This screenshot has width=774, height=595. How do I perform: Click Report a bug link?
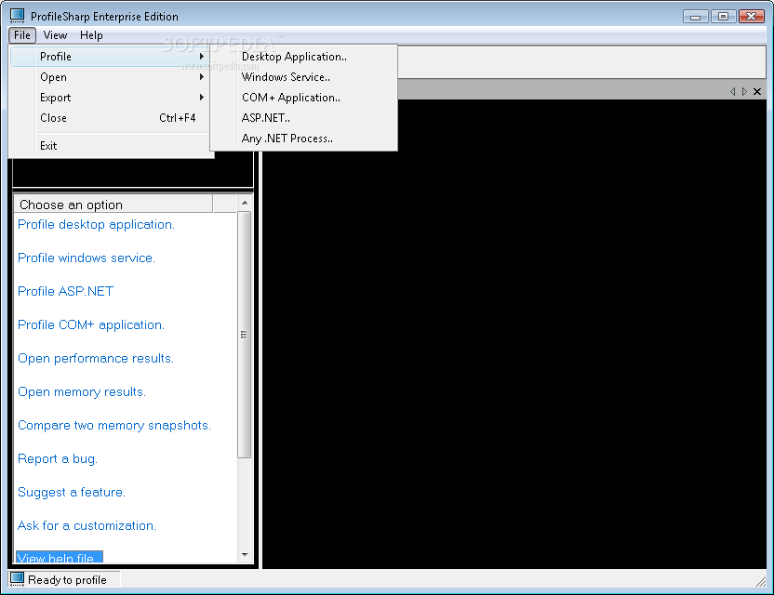coord(58,459)
